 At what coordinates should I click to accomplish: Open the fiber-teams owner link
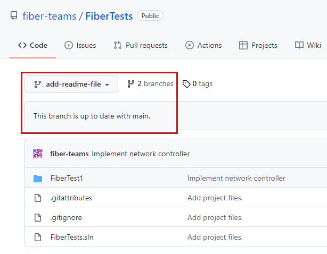click(50, 16)
